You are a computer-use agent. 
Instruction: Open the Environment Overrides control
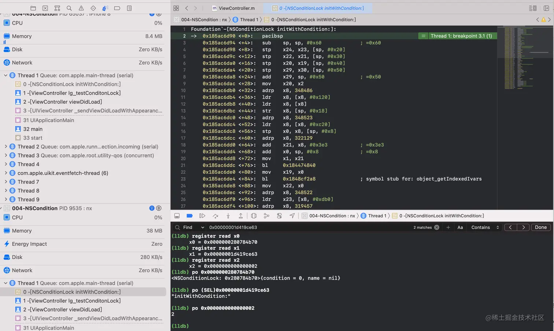[279, 216]
